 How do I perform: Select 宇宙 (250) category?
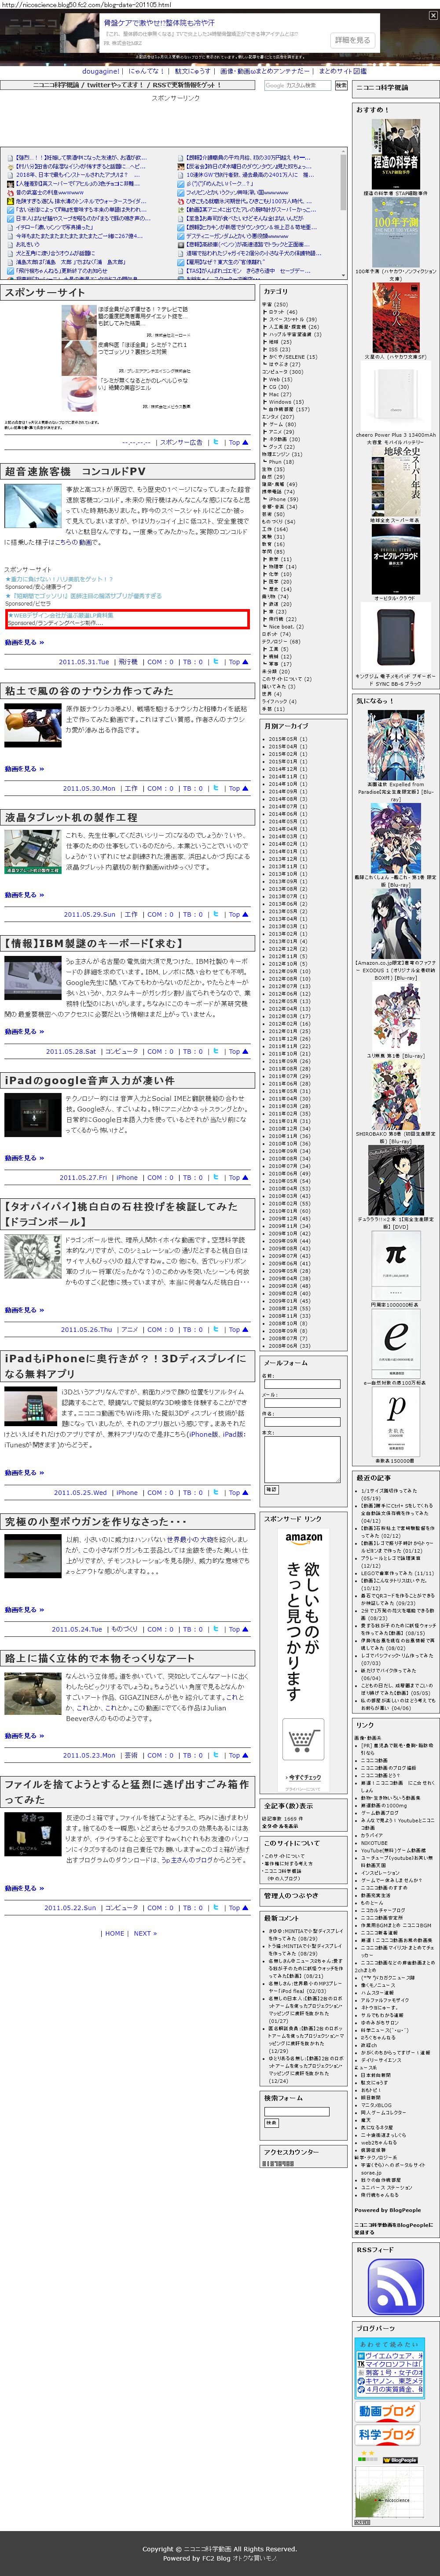[275, 304]
